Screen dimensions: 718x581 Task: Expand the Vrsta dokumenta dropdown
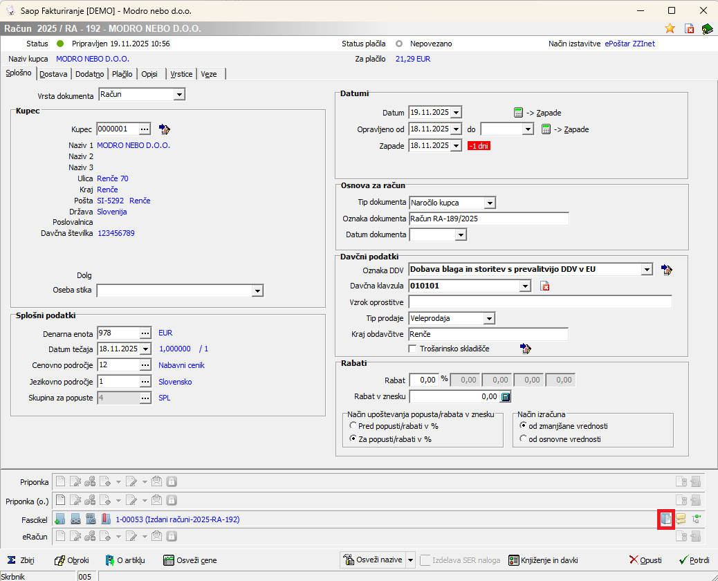coord(179,95)
